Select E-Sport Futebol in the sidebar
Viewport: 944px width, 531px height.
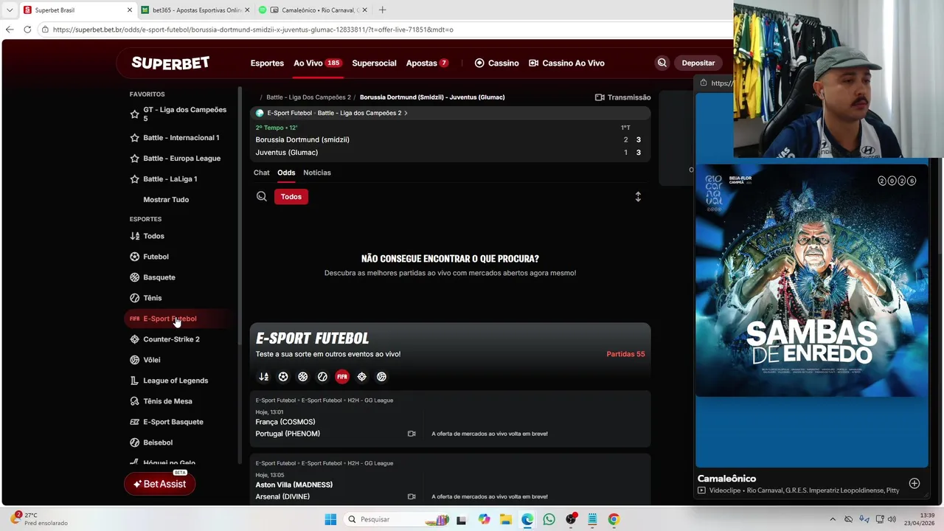pyautogui.click(x=170, y=319)
